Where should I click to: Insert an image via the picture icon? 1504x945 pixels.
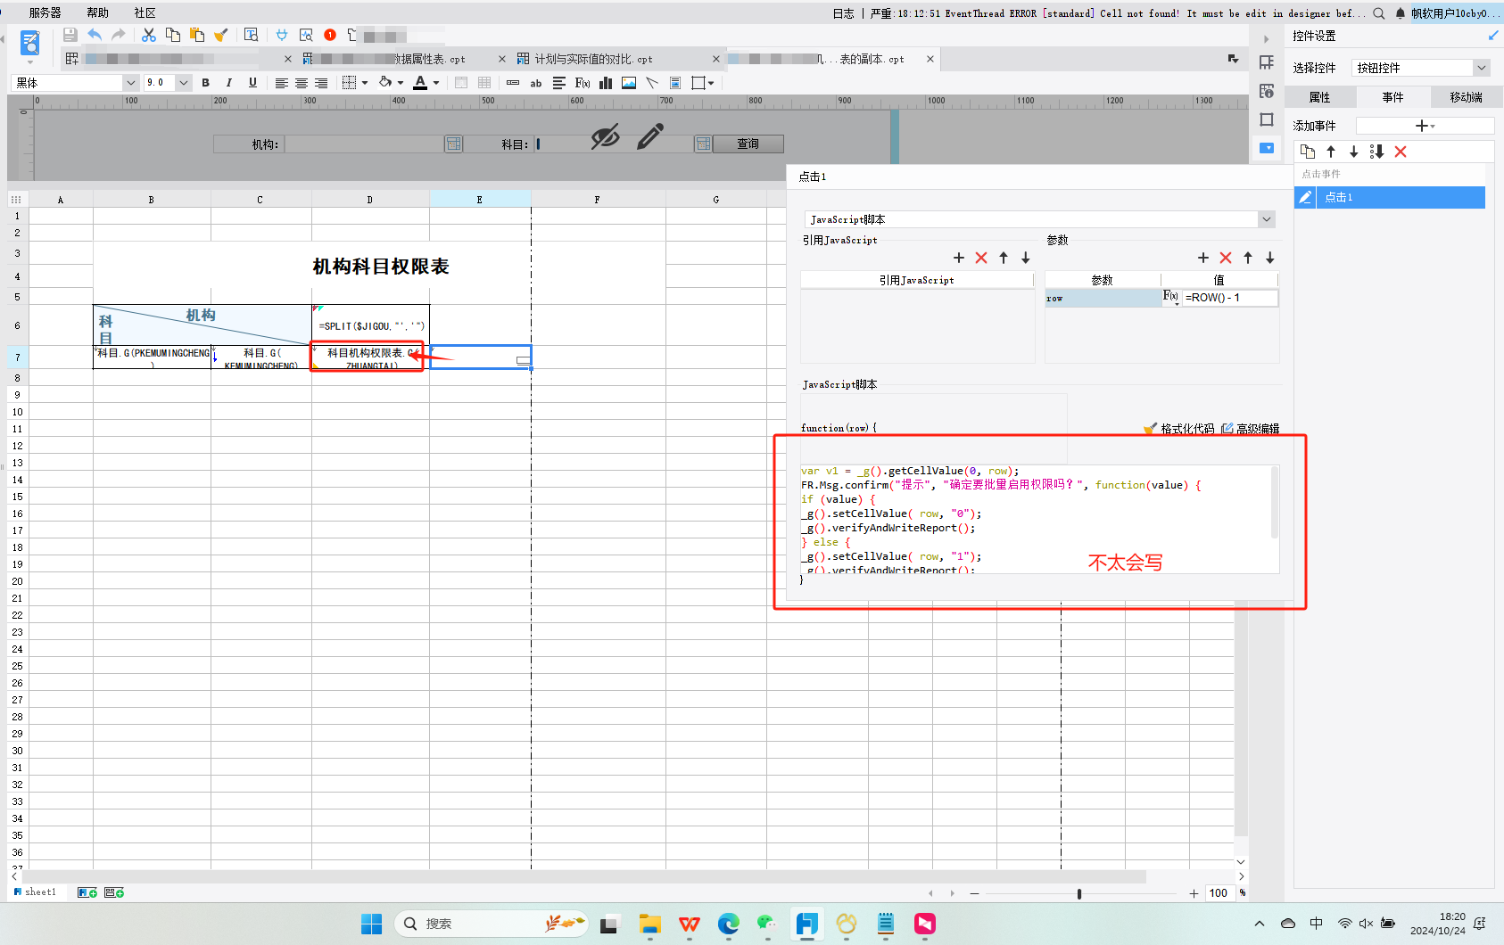point(629,83)
